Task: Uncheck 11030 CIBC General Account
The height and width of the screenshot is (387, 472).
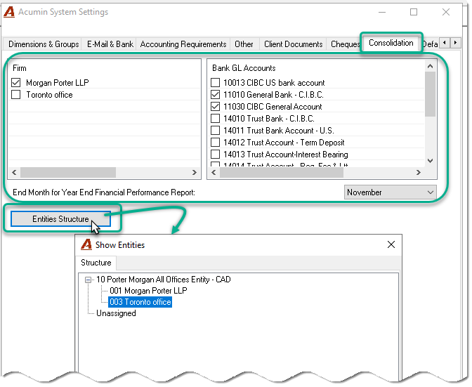Action: [215, 107]
